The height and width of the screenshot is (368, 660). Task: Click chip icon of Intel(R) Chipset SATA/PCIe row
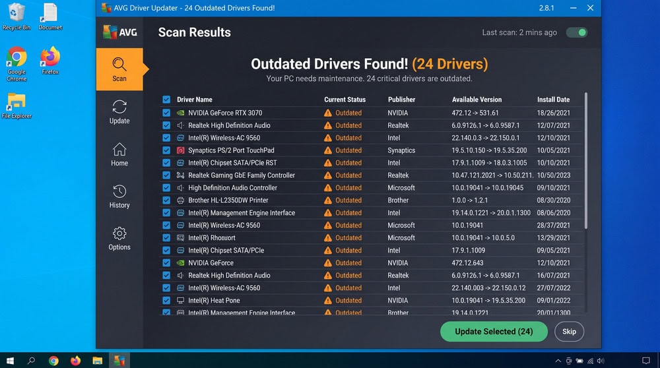[x=181, y=250]
